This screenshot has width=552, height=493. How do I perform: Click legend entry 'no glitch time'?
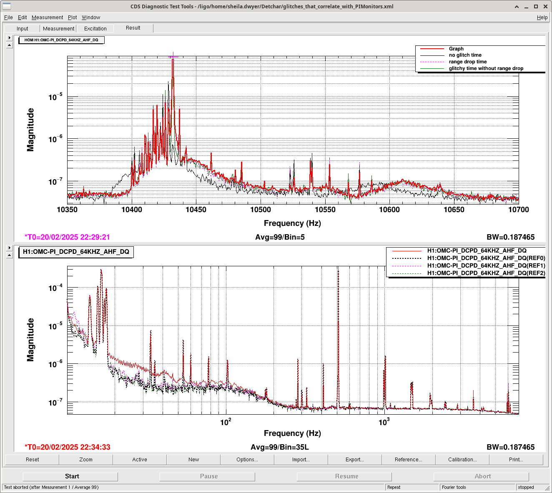(x=465, y=55)
